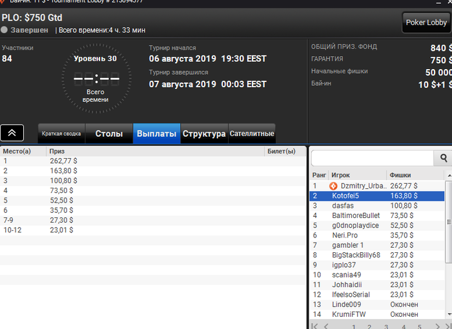Go to next page of players

[x=437, y=326]
